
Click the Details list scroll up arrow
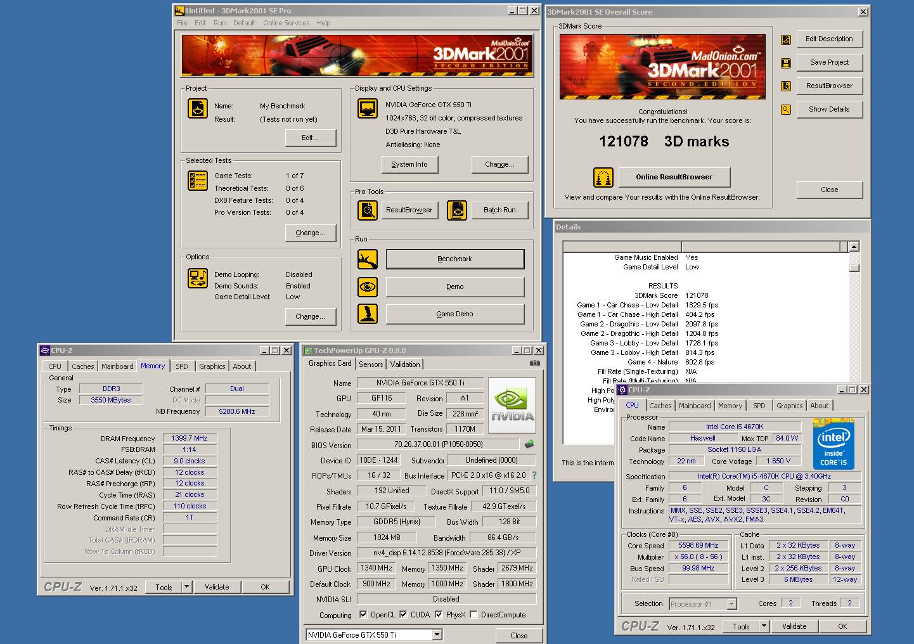[854, 247]
